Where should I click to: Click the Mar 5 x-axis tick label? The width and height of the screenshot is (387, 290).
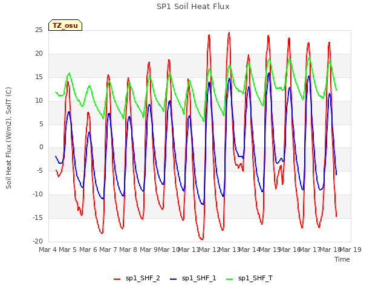[x=68, y=250]
